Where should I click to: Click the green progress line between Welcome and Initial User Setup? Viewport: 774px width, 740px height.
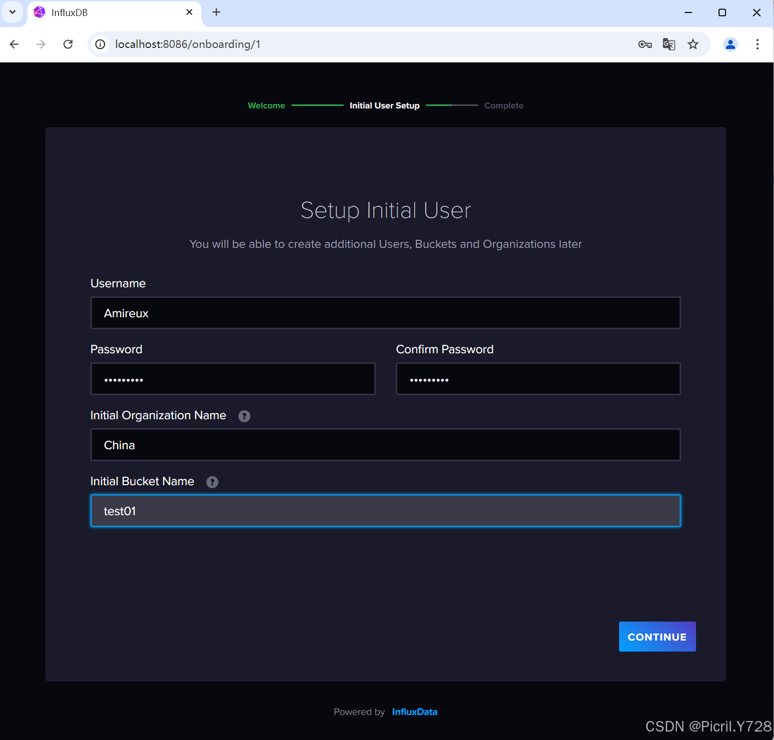317,105
